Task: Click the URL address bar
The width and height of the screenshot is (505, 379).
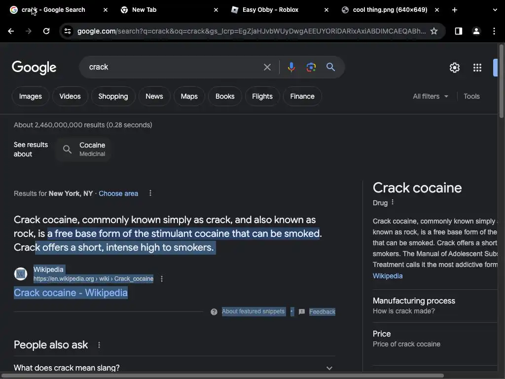Action: coord(251,31)
